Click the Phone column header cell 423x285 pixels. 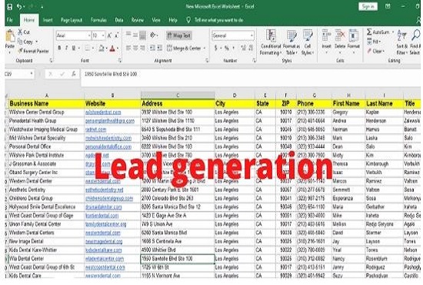point(314,104)
